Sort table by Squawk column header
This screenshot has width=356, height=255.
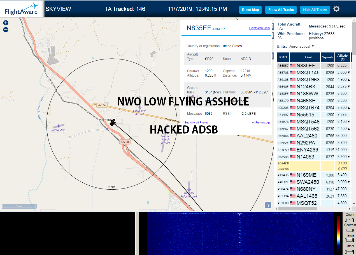pyautogui.click(x=328, y=57)
